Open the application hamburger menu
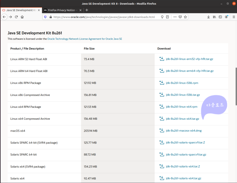 (234, 17)
